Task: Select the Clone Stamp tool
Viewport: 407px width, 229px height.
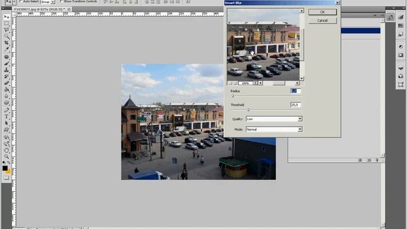Action: click(x=6, y=70)
